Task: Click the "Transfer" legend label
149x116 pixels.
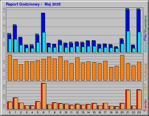Action: click(x=145, y=105)
